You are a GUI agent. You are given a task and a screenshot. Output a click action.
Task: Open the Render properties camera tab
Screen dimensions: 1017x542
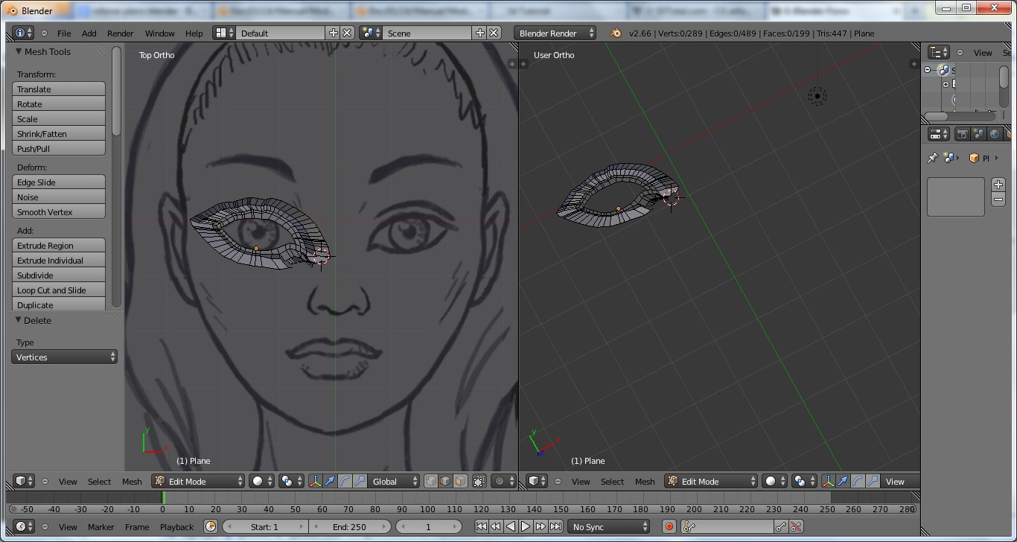(963, 135)
